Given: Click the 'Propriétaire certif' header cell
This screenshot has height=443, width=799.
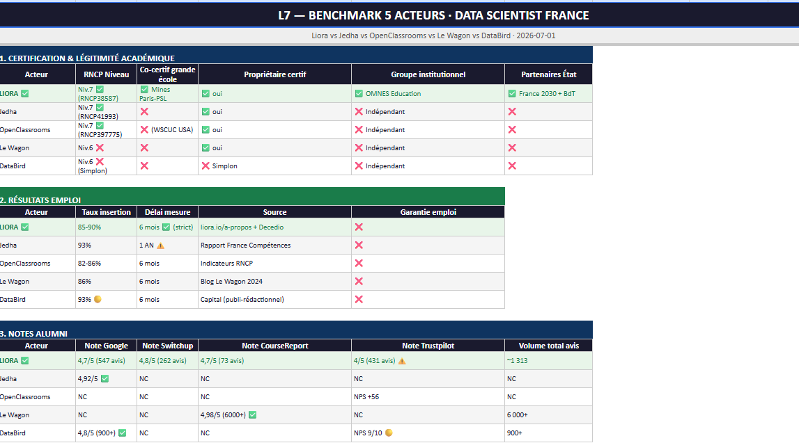Looking at the screenshot, I should coord(274,74).
